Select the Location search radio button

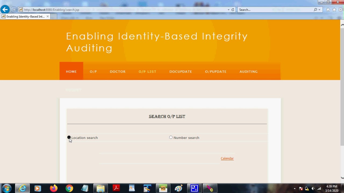[69, 138]
